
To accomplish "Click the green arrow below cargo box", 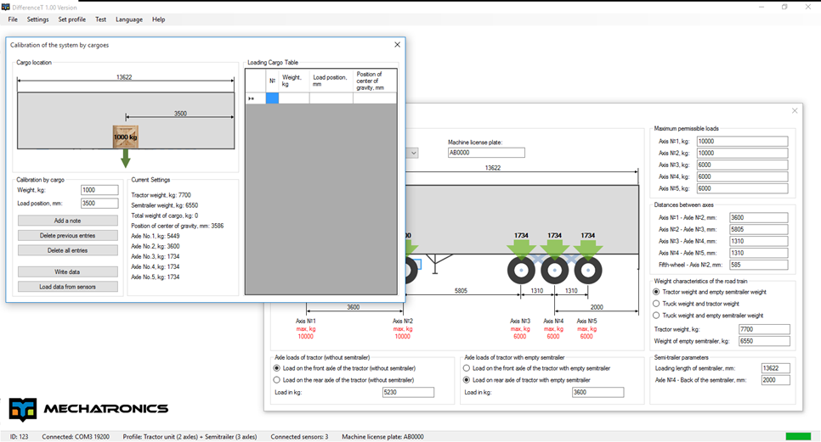I will pyautogui.click(x=125, y=158).
